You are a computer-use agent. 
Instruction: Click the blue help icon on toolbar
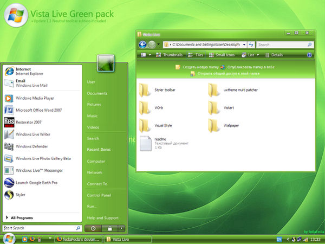(x=309, y=55)
